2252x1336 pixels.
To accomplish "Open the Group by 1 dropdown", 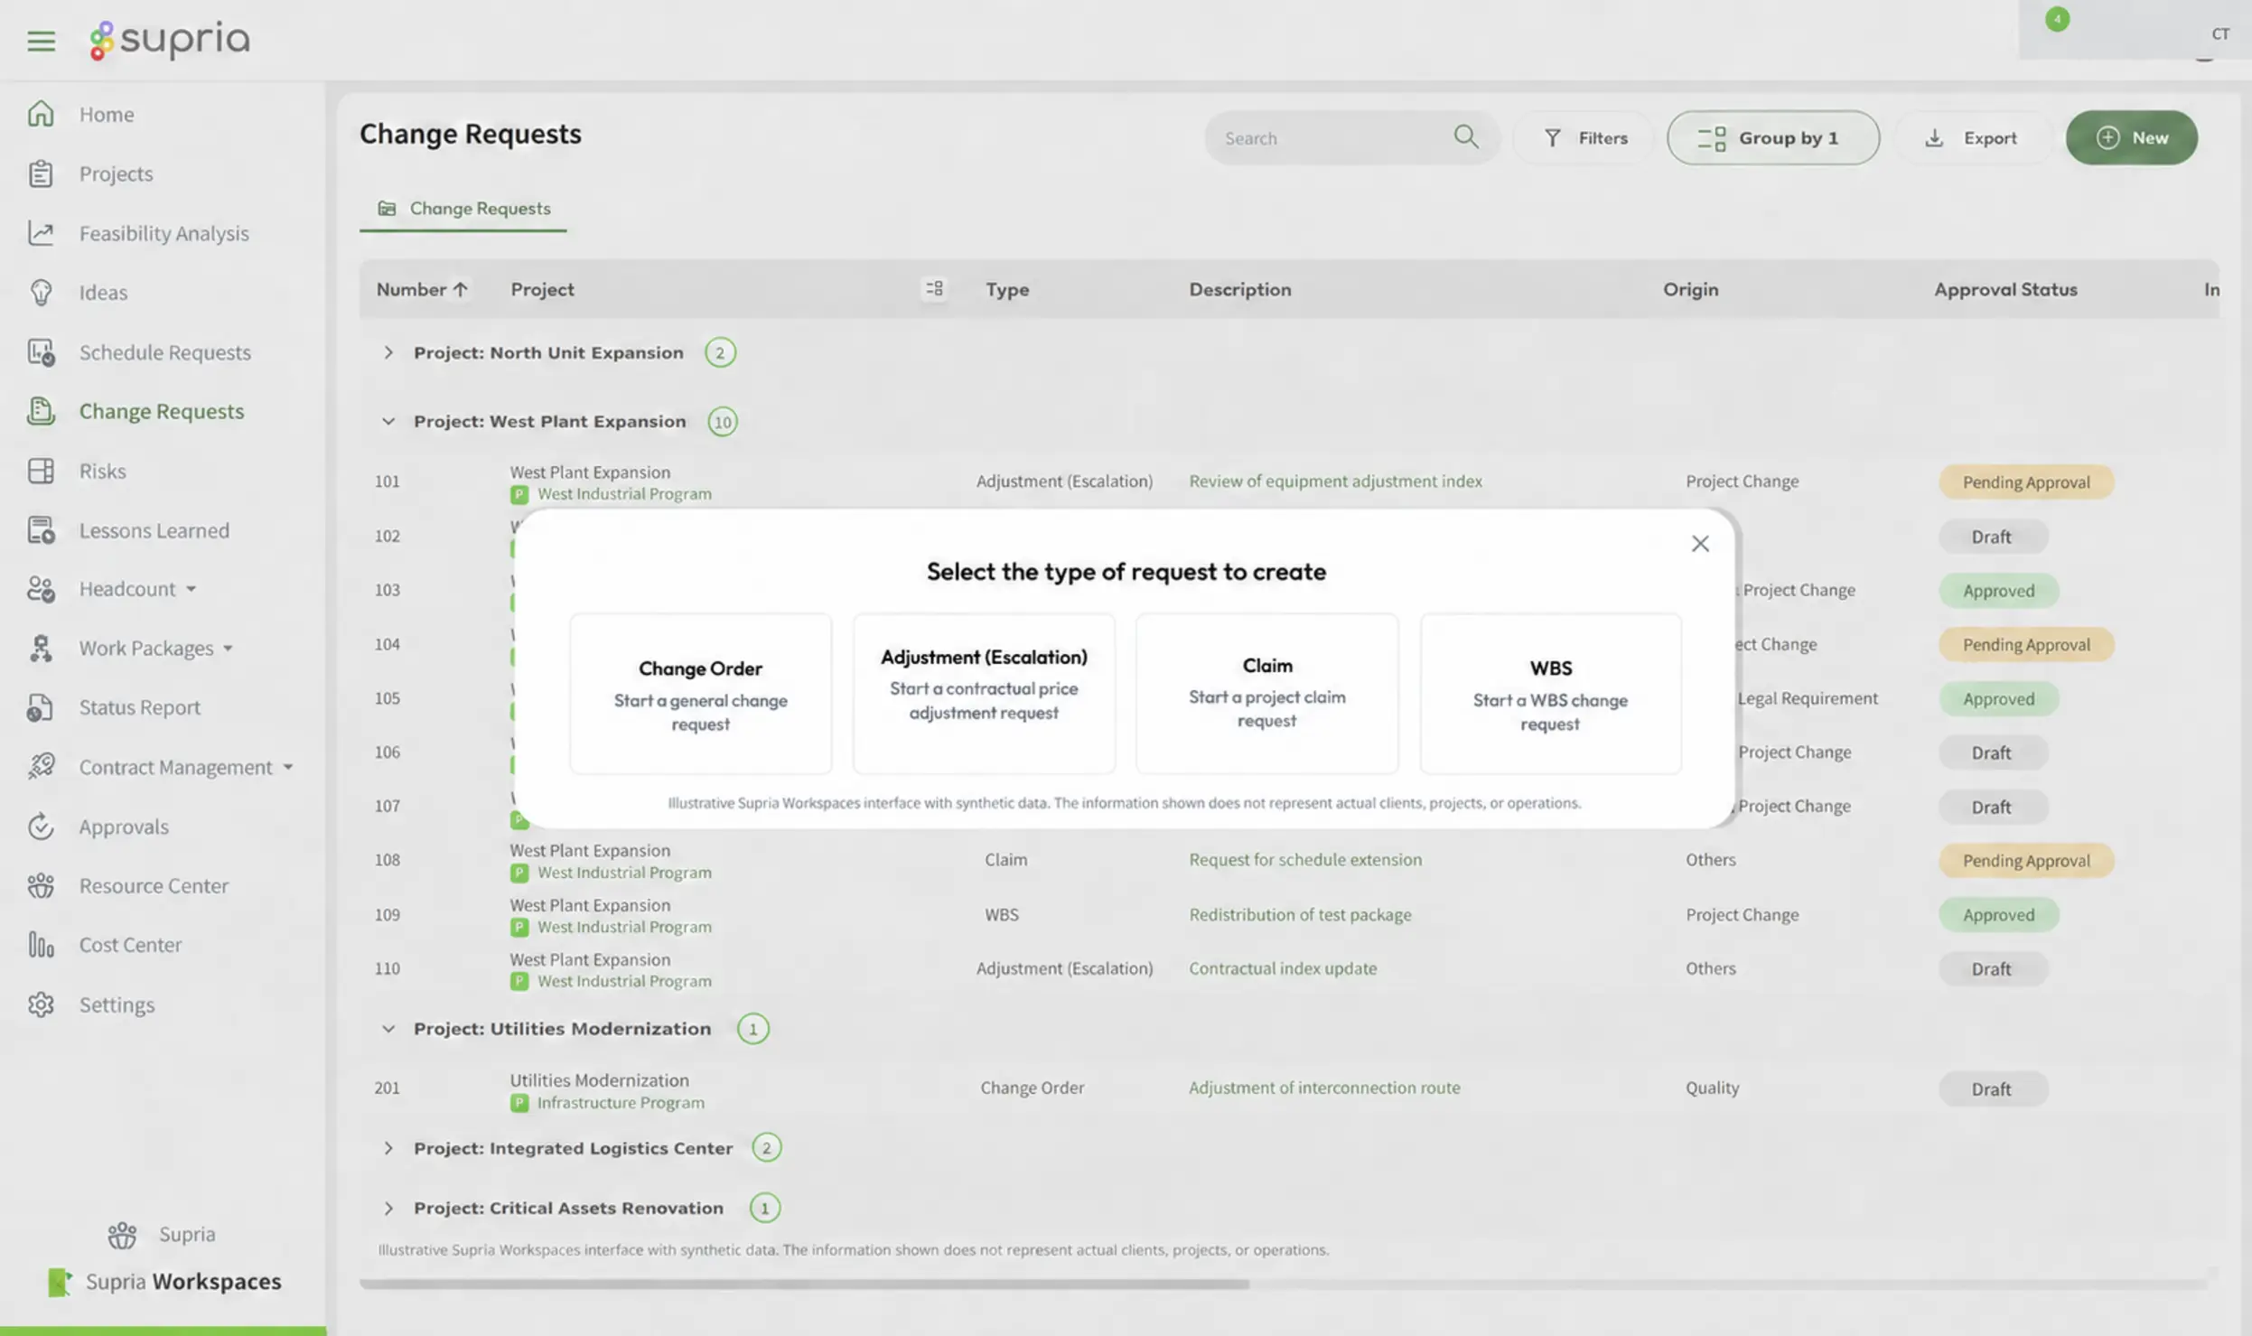I will pyautogui.click(x=1772, y=137).
